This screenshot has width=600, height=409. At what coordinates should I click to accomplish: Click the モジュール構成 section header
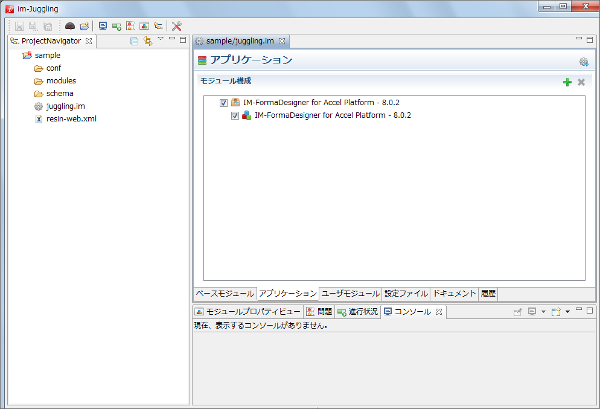pos(226,81)
